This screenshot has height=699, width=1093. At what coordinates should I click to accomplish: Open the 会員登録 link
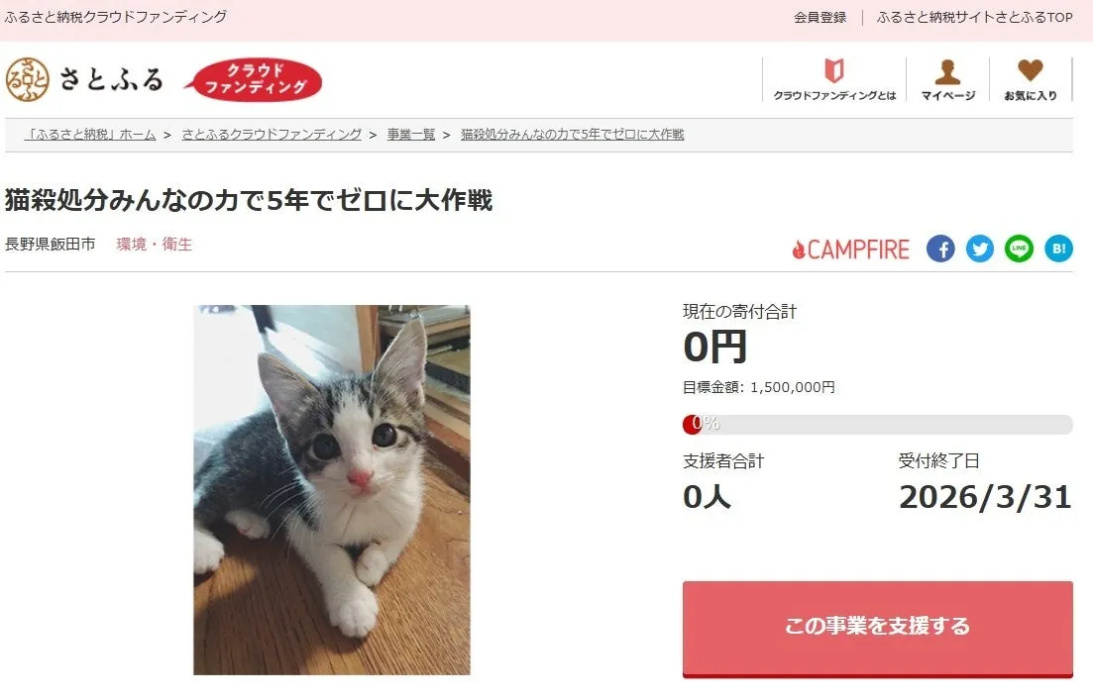pos(820,18)
